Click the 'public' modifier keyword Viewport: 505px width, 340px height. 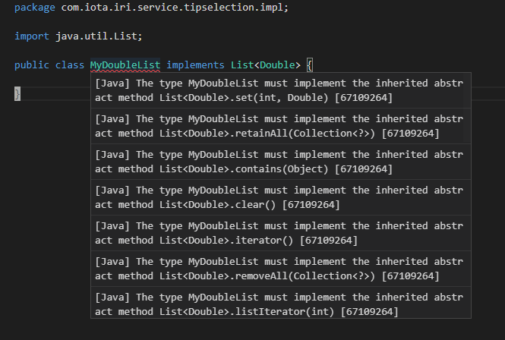[x=32, y=65]
